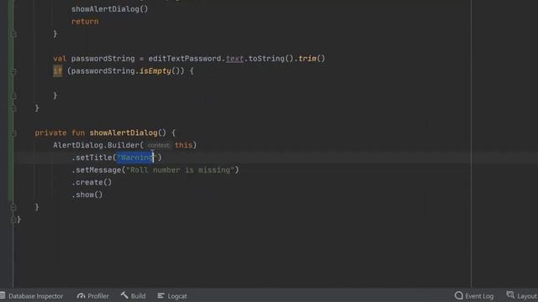The image size is (538, 302).
Task: Click the showAlertDialog() call above return
Action: tap(110, 9)
